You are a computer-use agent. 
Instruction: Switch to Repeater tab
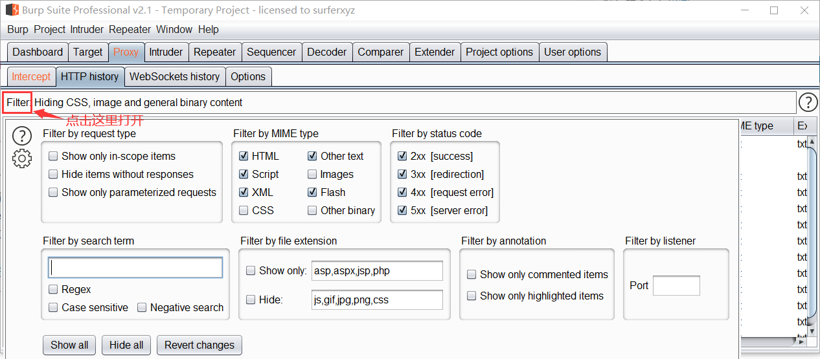[214, 52]
